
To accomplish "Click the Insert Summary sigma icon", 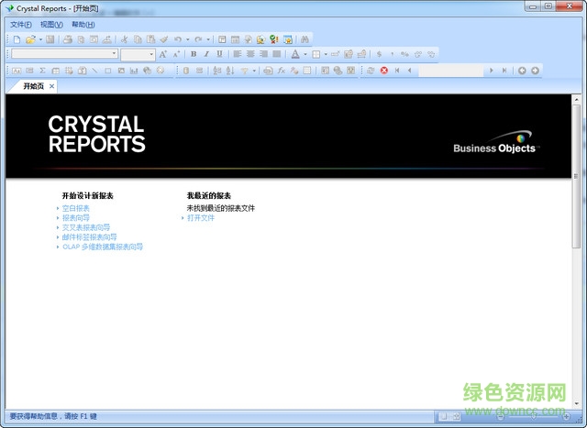I will coord(42,71).
